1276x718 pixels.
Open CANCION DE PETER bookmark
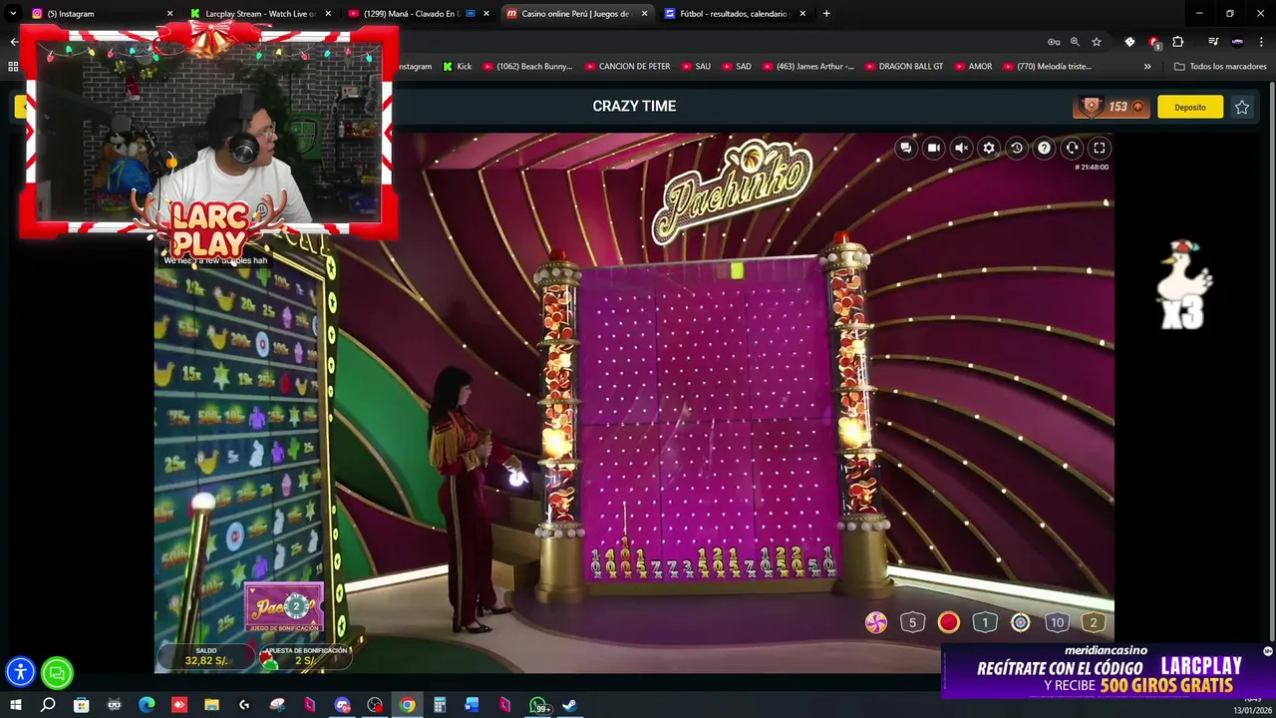pos(627,66)
